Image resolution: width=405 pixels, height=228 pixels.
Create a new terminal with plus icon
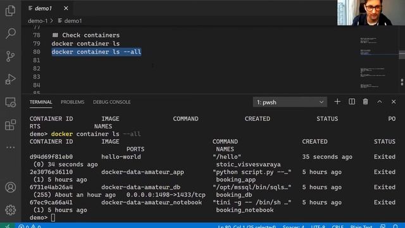click(337, 102)
